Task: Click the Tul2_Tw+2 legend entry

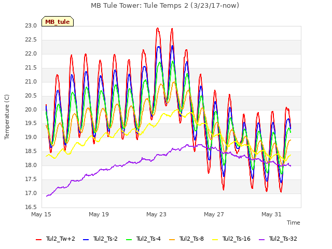Action: [56, 239]
